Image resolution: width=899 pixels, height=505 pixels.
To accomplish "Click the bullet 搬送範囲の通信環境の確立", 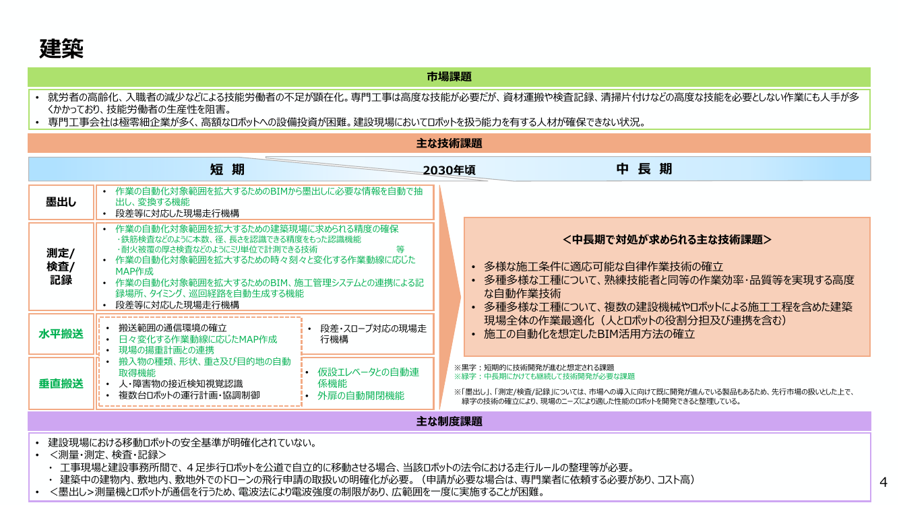I will pos(173,328).
